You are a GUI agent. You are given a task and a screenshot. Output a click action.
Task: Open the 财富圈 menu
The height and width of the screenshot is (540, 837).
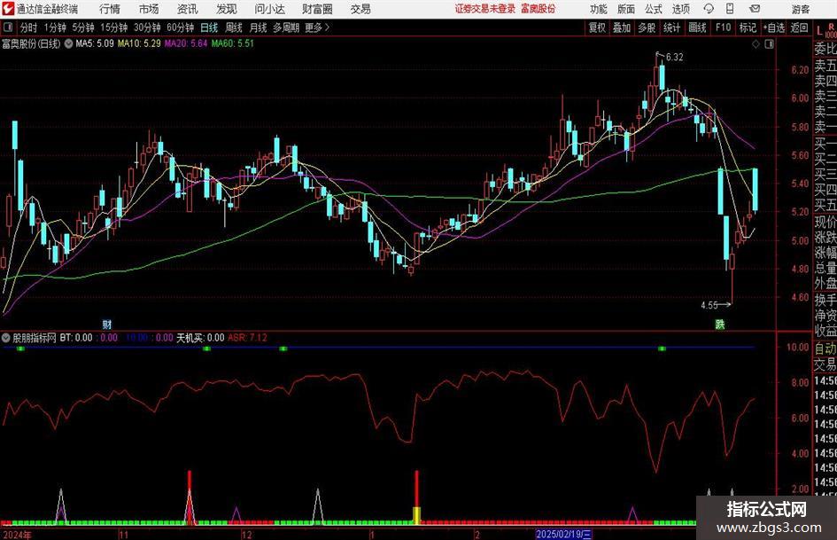(x=317, y=9)
